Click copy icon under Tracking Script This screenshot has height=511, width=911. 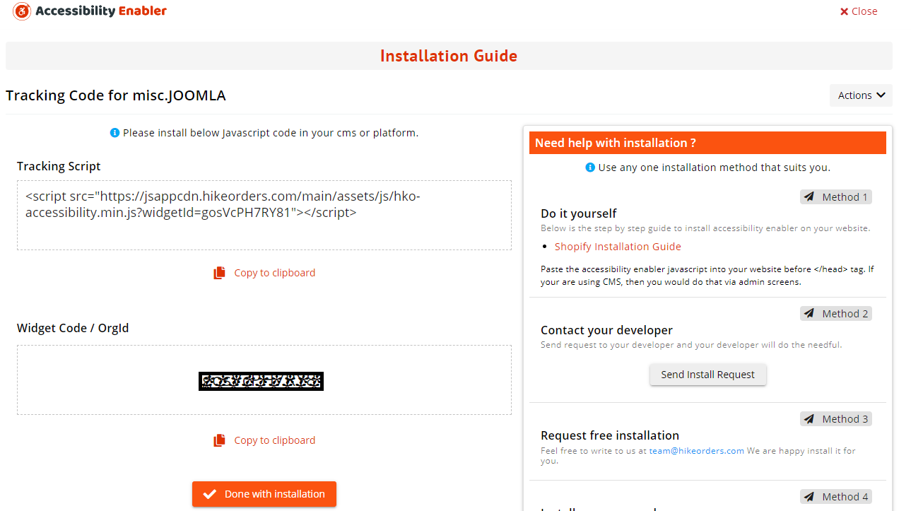219,273
